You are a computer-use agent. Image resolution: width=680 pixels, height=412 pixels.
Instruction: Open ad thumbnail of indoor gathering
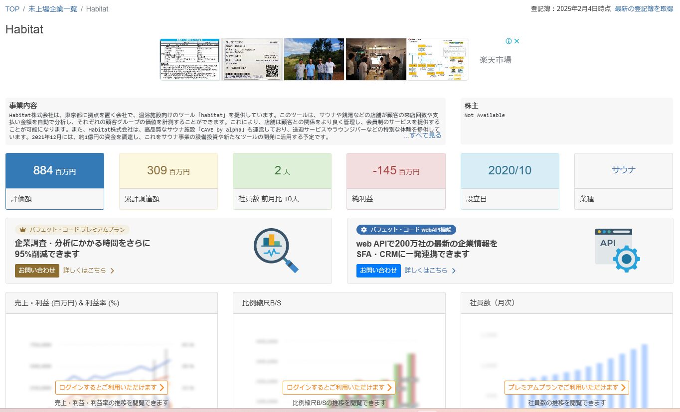point(376,59)
